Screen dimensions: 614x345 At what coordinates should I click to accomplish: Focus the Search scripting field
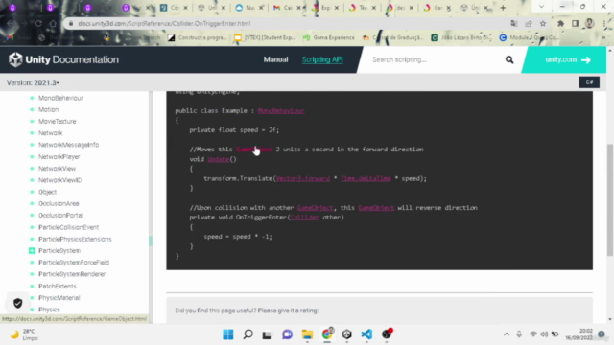point(435,59)
